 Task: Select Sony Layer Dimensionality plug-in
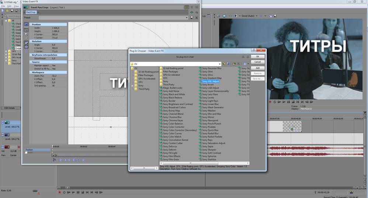(x=215, y=91)
